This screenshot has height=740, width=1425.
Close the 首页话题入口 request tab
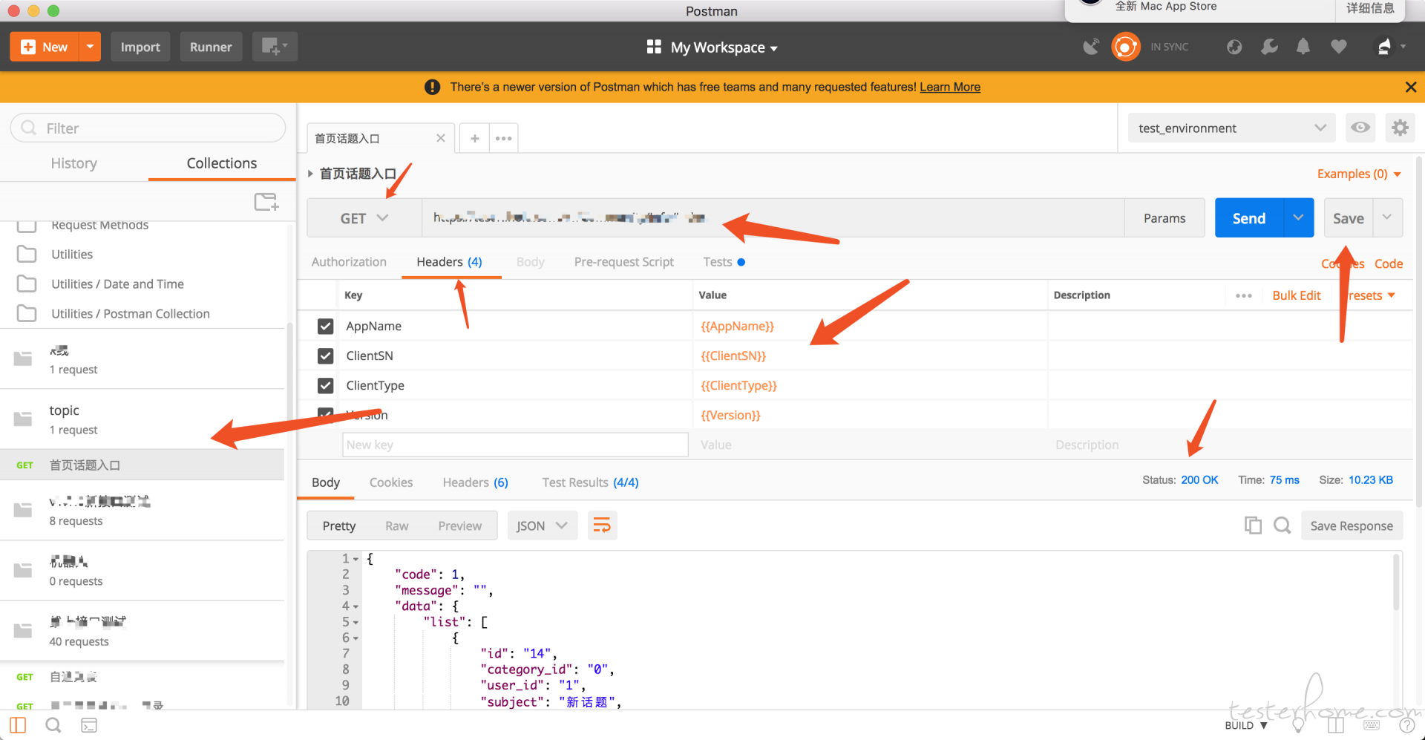[x=441, y=138]
